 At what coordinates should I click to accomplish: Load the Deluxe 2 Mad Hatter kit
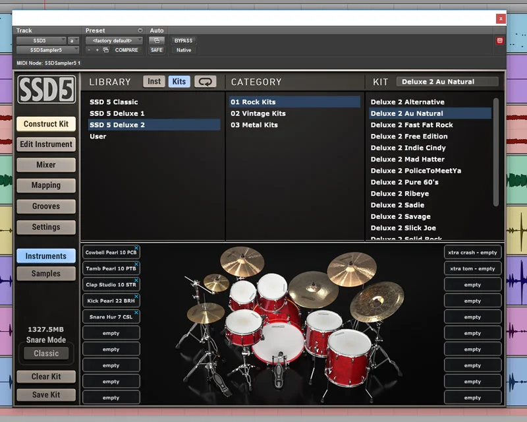[x=430, y=159]
